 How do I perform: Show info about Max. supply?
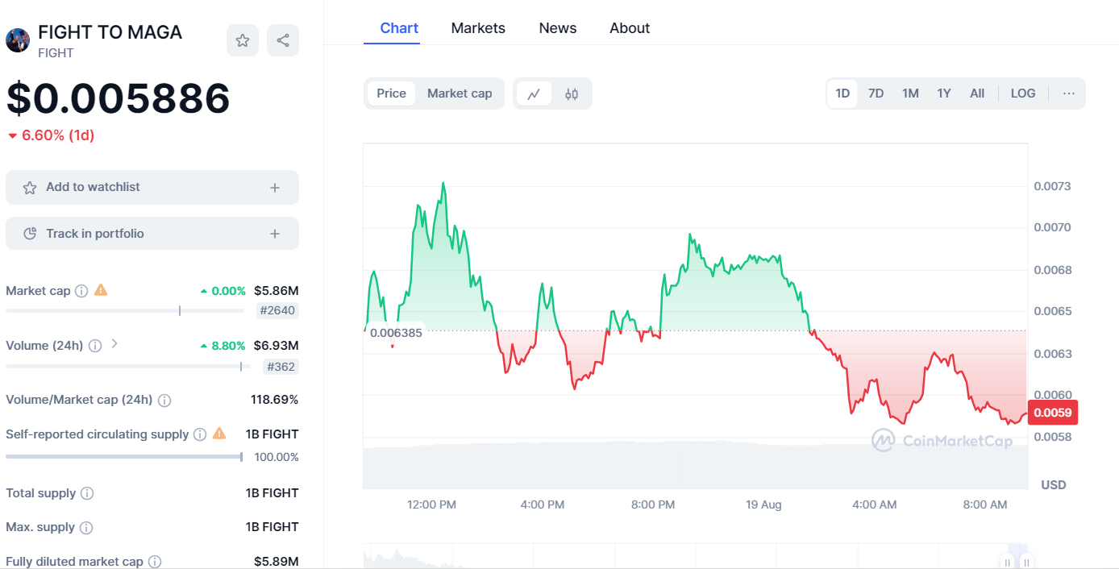pos(86,528)
